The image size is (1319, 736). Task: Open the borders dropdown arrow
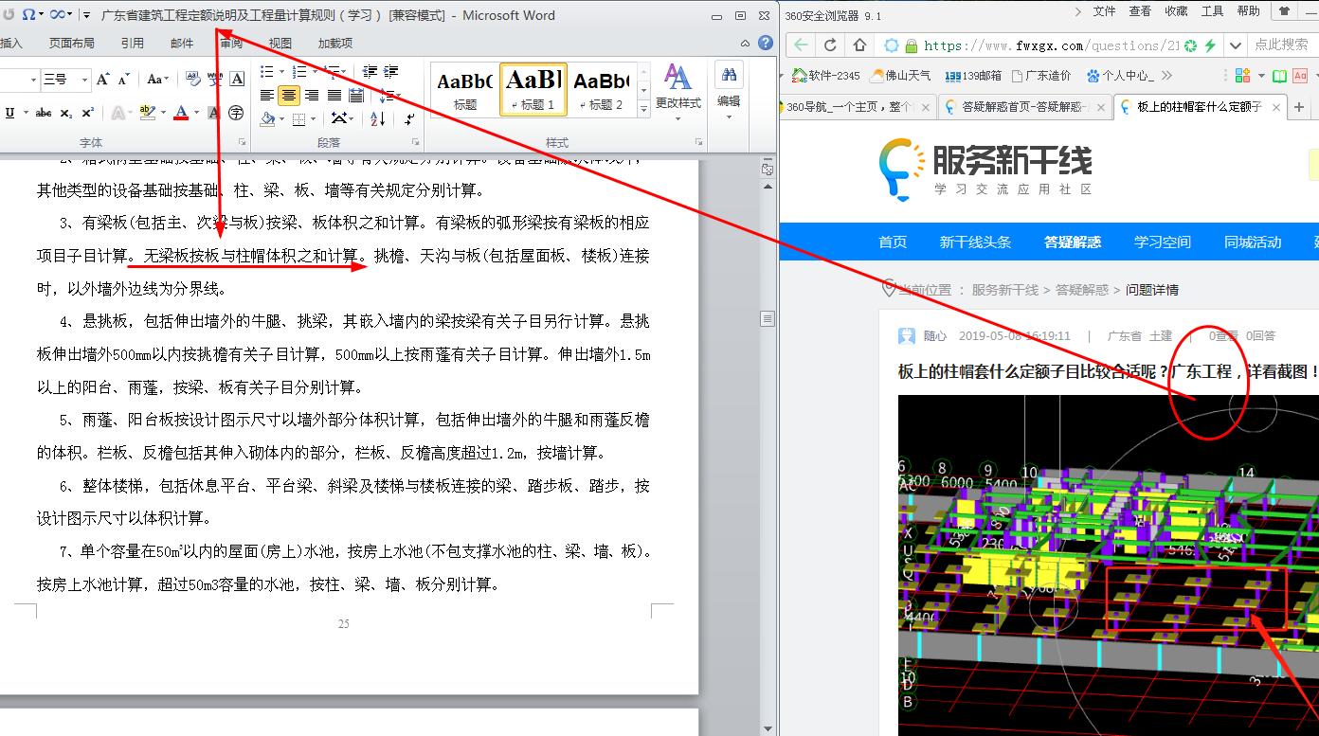(x=313, y=119)
